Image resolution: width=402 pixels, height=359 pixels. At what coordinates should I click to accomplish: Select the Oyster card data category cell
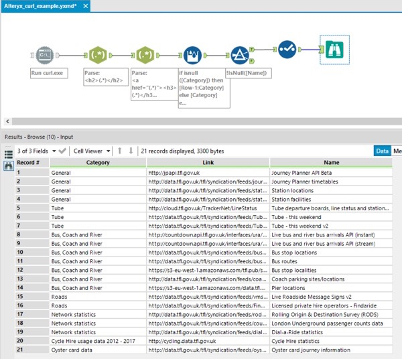click(x=98, y=350)
